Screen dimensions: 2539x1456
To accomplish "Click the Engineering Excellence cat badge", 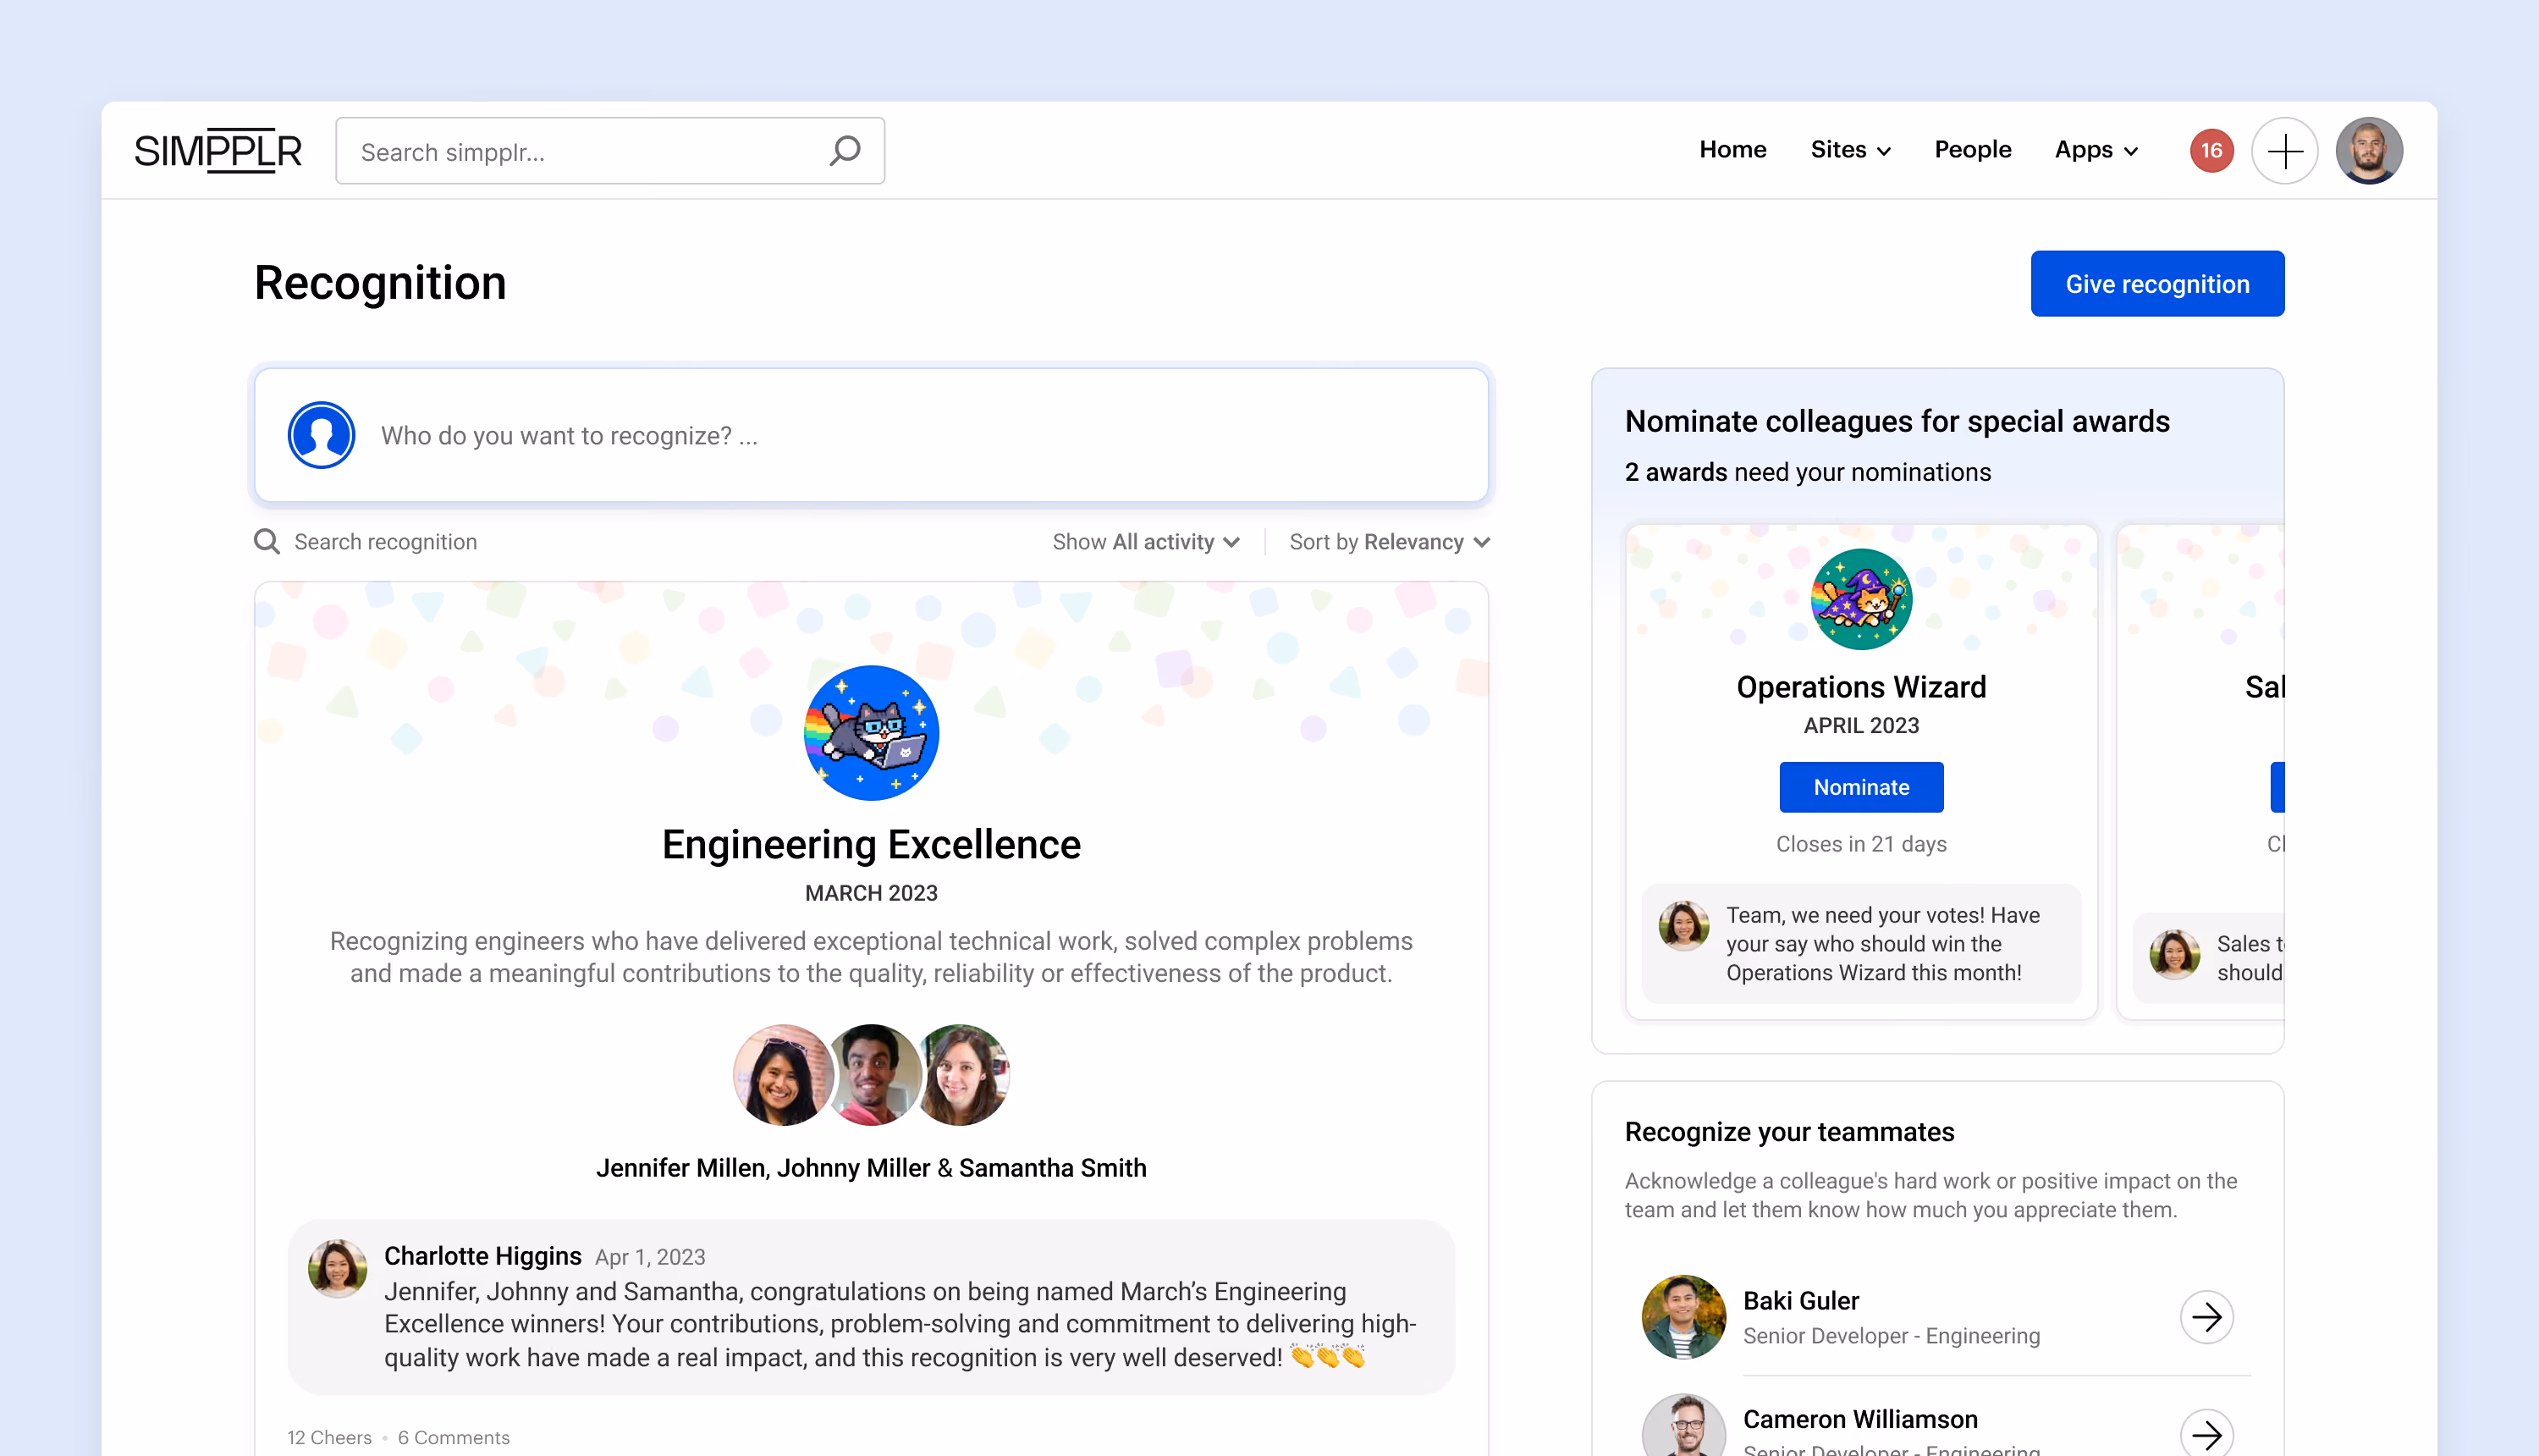I will click(872, 733).
